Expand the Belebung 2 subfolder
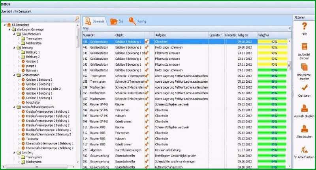This screenshot has width=316, height=170. point(19,57)
